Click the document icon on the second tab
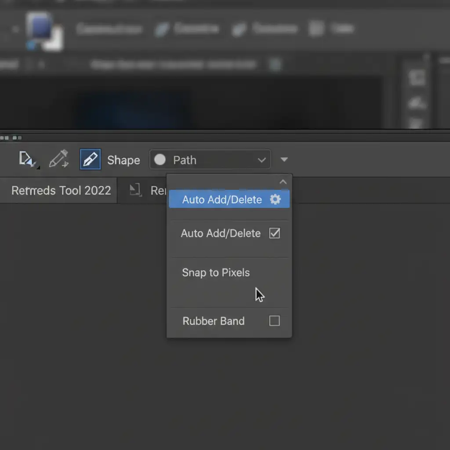The height and width of the screenshot is (450, 450). [x=135, y=190]
